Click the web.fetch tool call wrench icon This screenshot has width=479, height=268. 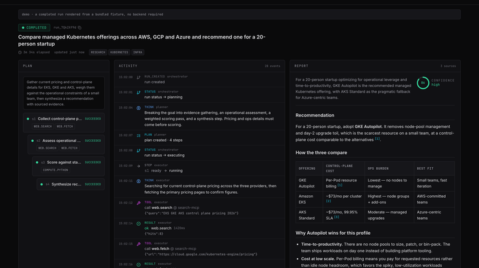click(x=139, y=244)
